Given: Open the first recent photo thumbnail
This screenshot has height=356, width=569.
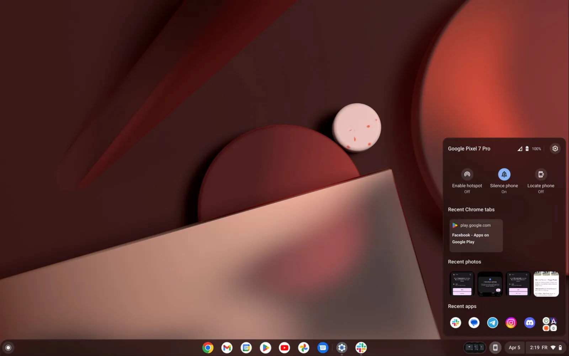Looking at the screenshot, I should point(462,284).
